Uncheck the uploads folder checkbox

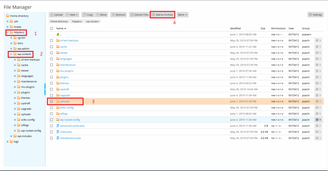pos(52,101)
